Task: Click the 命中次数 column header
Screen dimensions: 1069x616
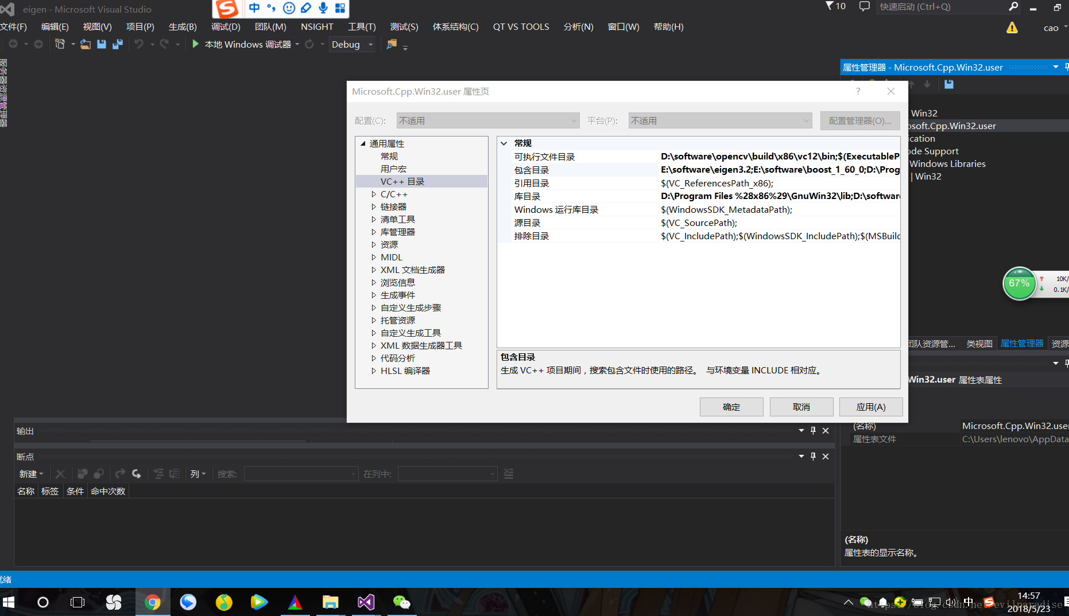Action: 108,491
